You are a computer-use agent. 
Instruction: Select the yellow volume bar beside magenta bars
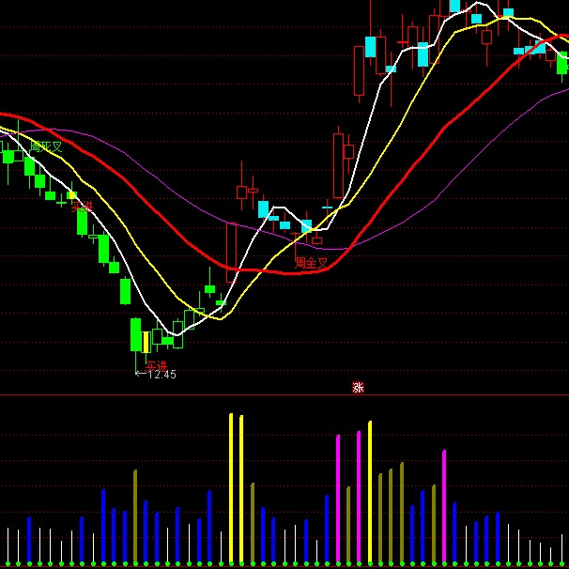point(370,490)
